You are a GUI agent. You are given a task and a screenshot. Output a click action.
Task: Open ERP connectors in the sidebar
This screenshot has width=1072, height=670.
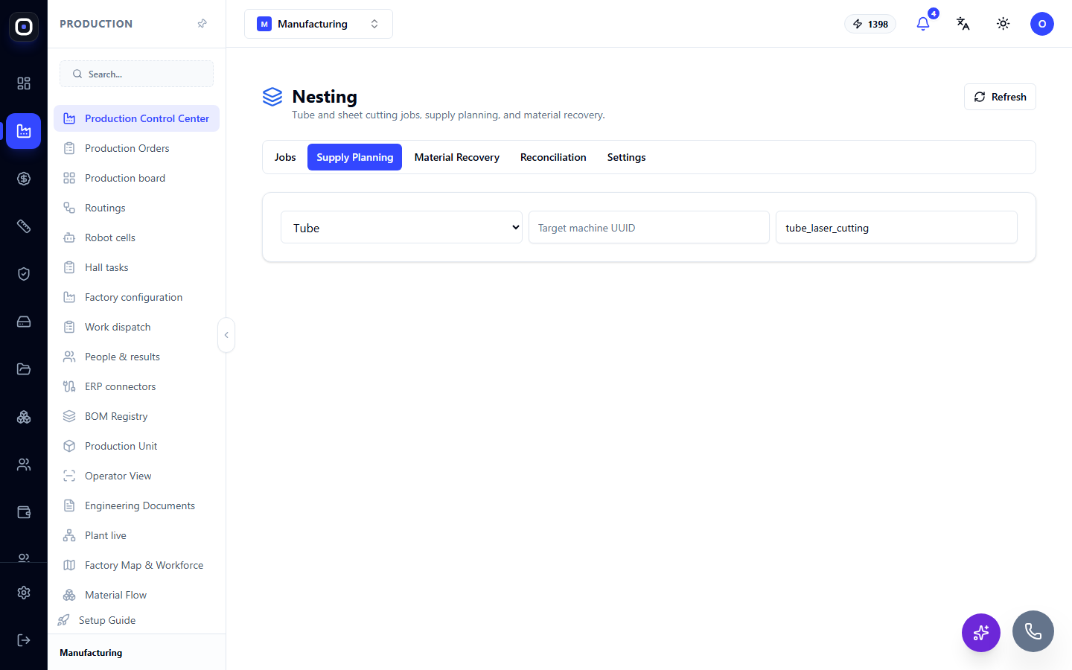click(x=136, y=386)
